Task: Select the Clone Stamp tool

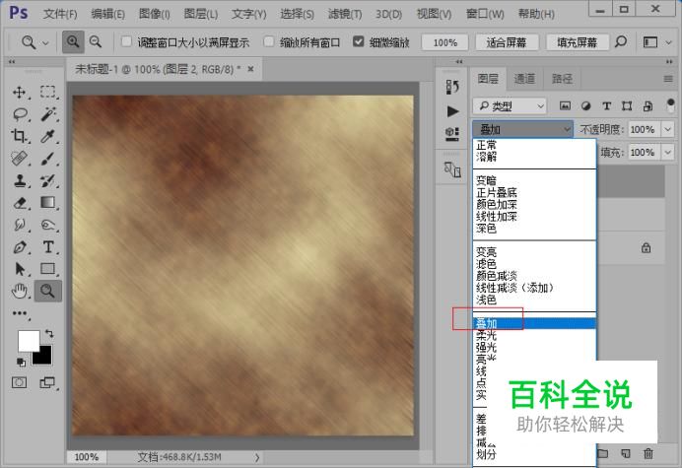Action: coord(19,180)
